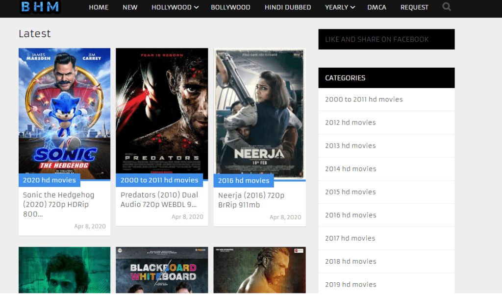Select the Hindi Dubbed menu item
The width and height of the screenshot is (502, 295).
288,7
